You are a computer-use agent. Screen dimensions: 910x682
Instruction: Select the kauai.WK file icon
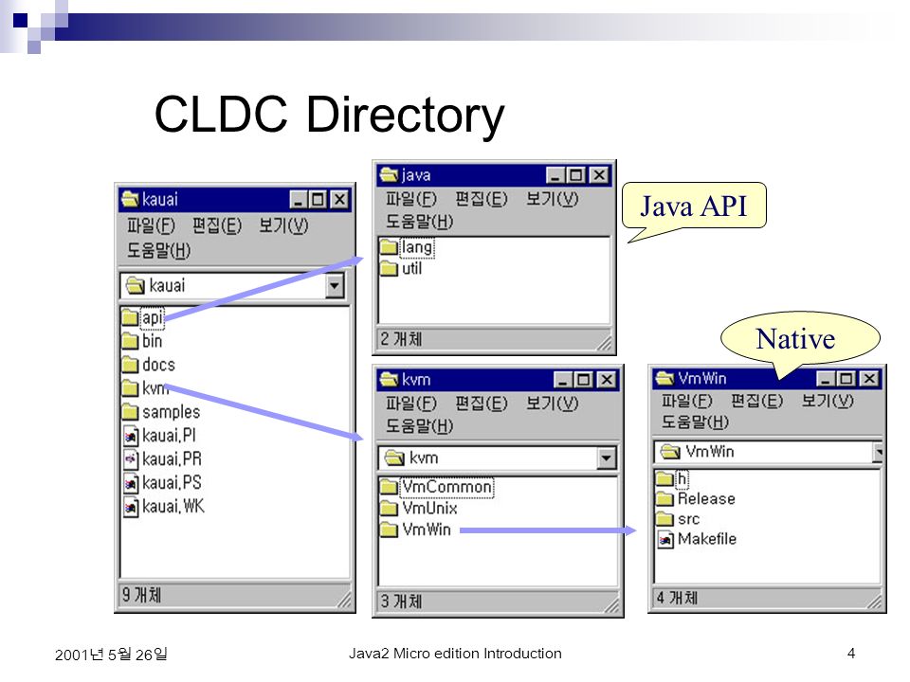tap(131, 507)
